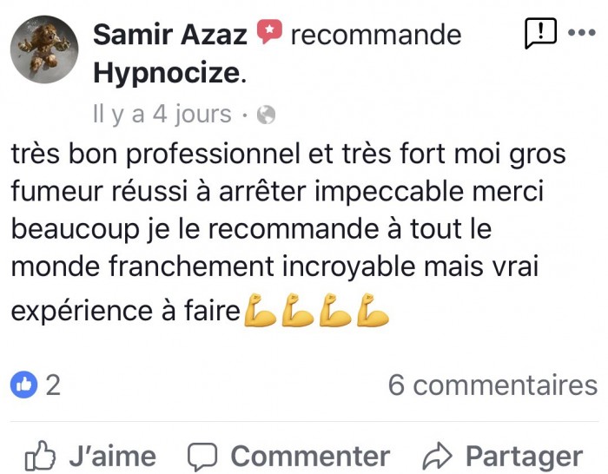Viewport: 608px width, 474px height.
Task: Open the Hypnocize page link
Action: (167, 73)
